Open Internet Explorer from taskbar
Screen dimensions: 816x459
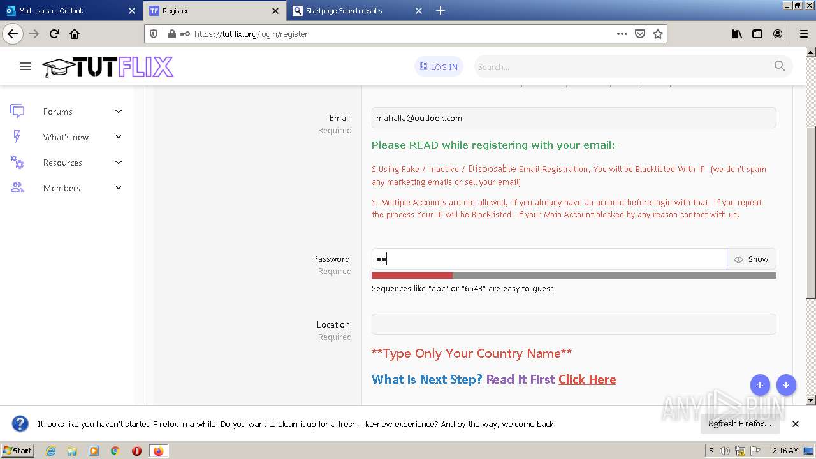[50, 451]
